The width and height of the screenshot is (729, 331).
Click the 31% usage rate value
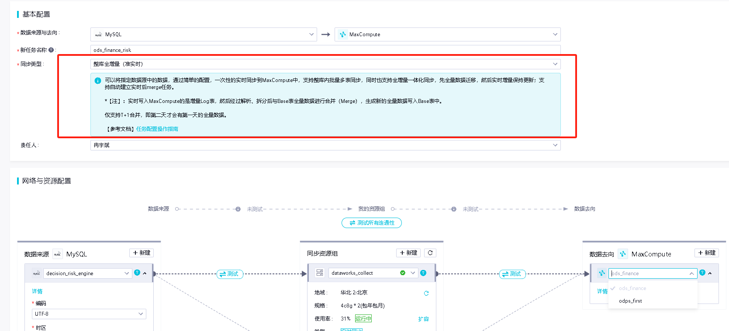(345, 319)
